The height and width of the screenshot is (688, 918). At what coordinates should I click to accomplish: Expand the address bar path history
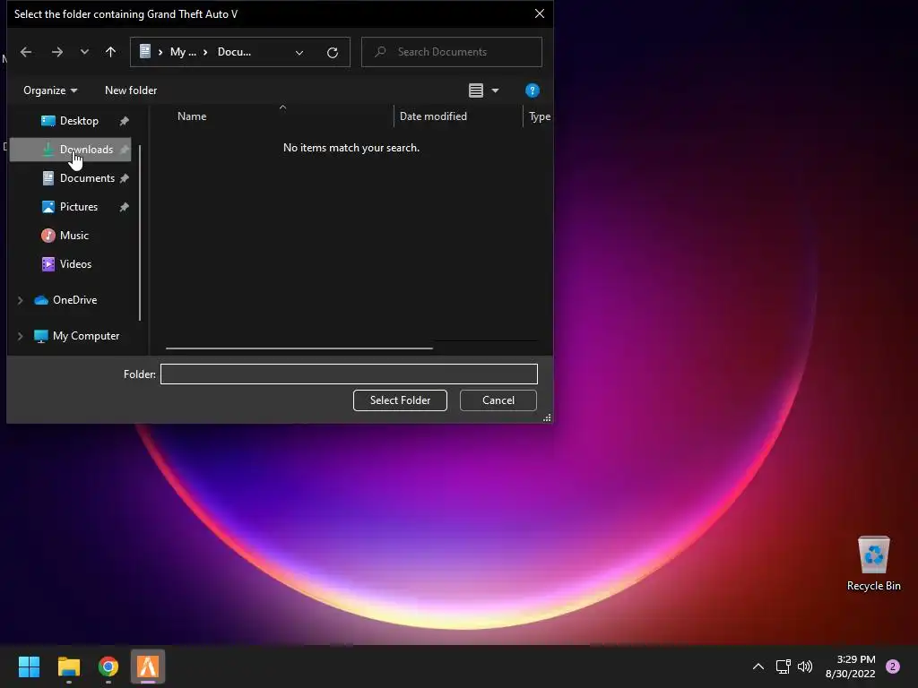299,53
